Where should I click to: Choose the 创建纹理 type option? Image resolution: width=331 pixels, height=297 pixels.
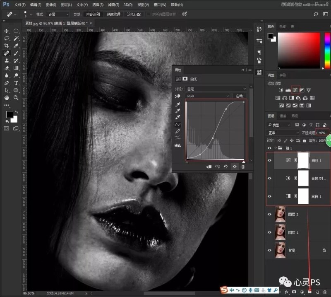pos(113,14)
